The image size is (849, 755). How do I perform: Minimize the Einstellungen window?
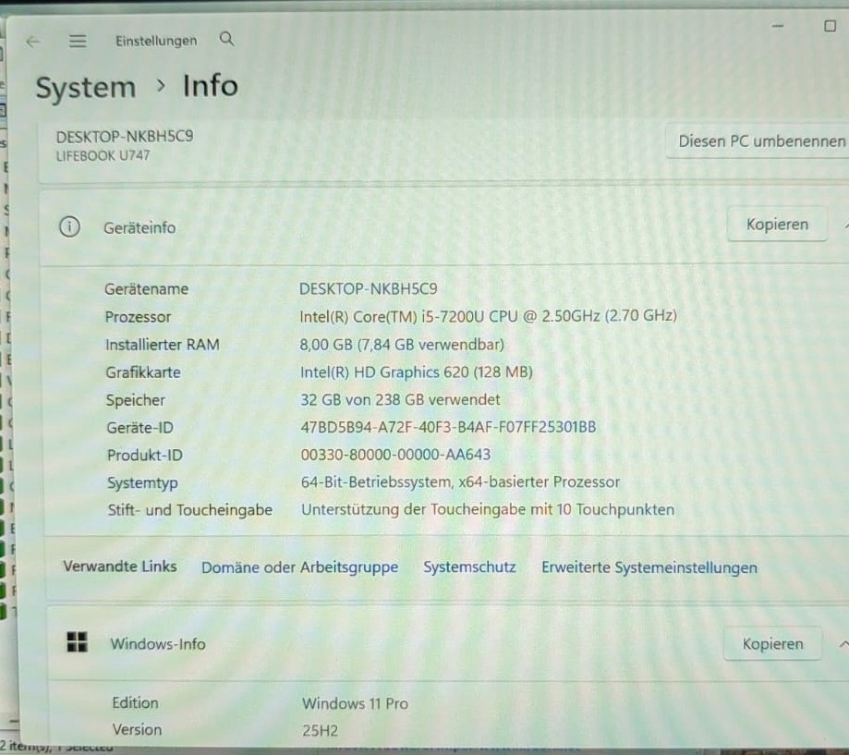[778, 26]
